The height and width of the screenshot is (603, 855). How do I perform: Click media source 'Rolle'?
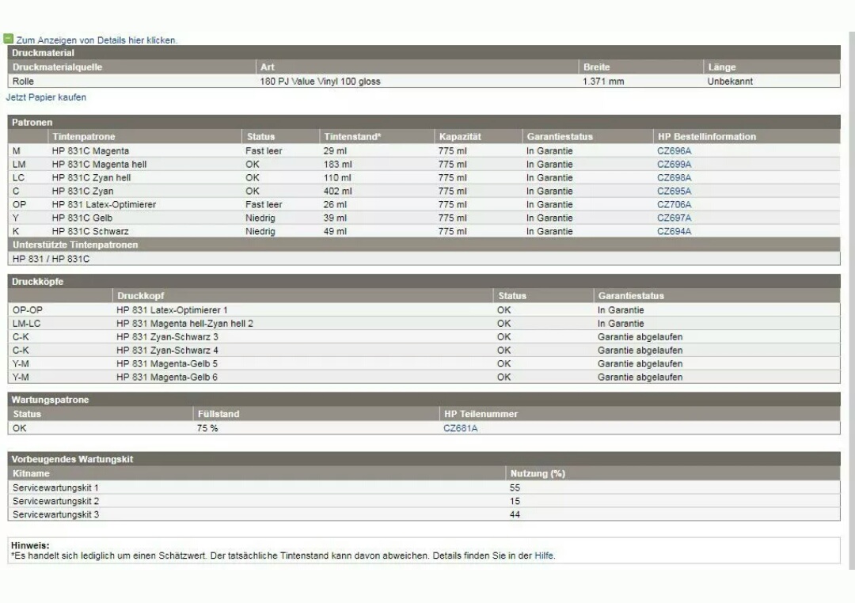[23, 82]
